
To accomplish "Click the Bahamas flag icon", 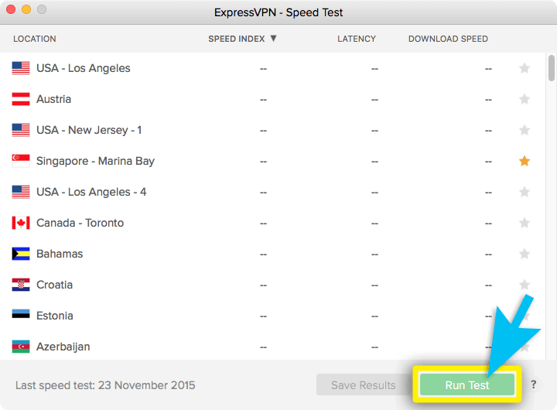I will (x=21, y=254).
